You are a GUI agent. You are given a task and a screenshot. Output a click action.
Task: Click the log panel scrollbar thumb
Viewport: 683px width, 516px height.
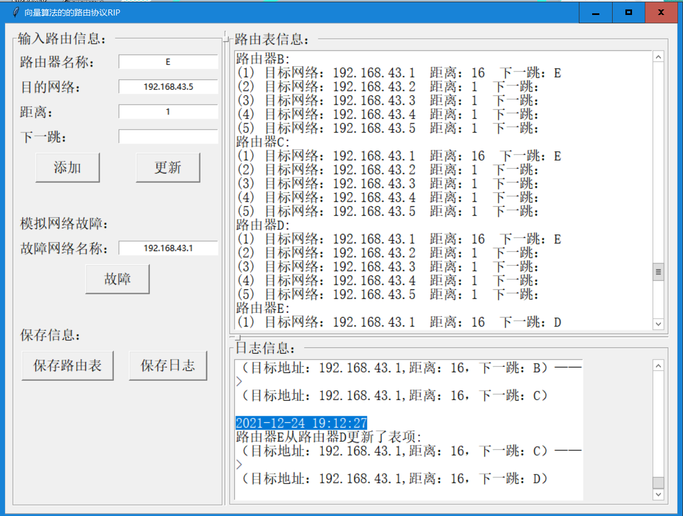[658, 482]
